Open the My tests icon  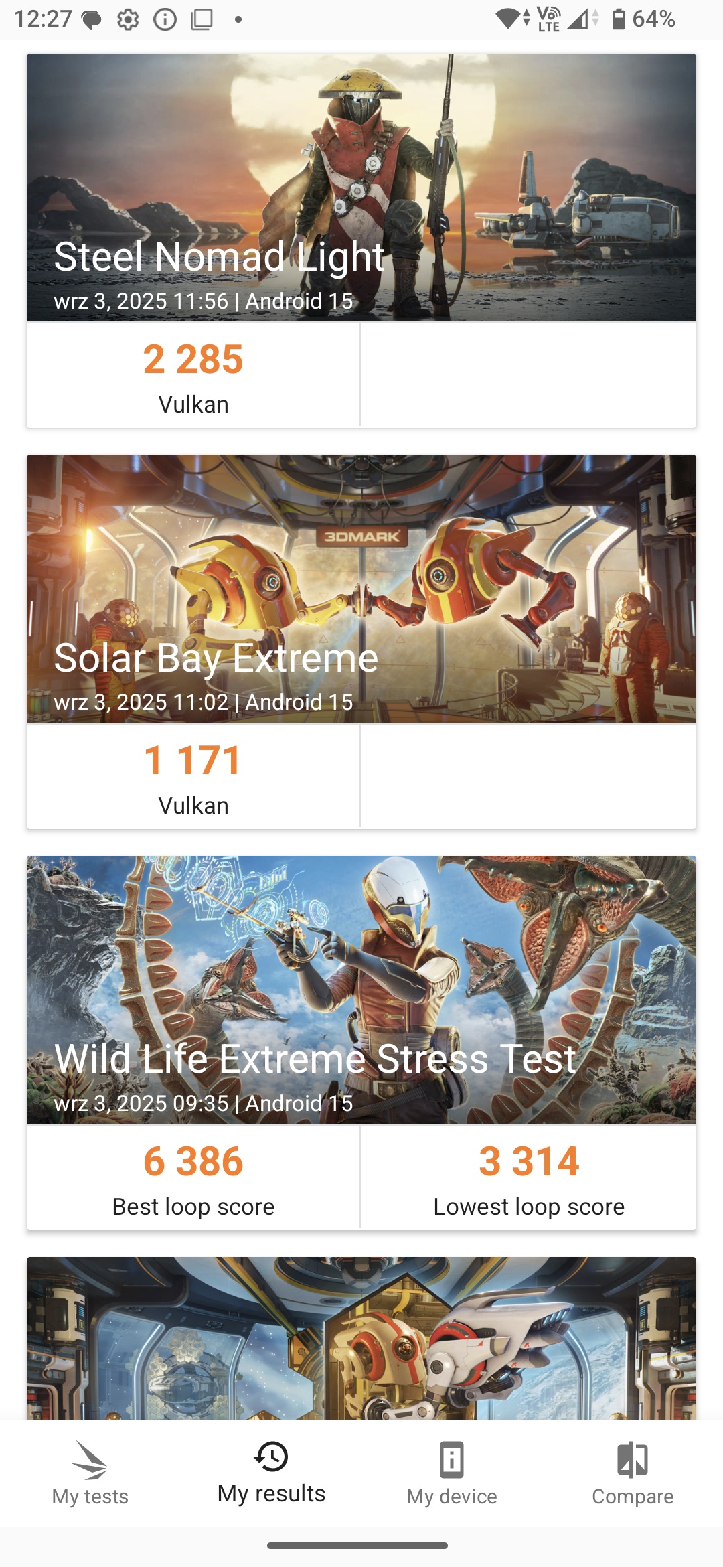[90, 1460]
